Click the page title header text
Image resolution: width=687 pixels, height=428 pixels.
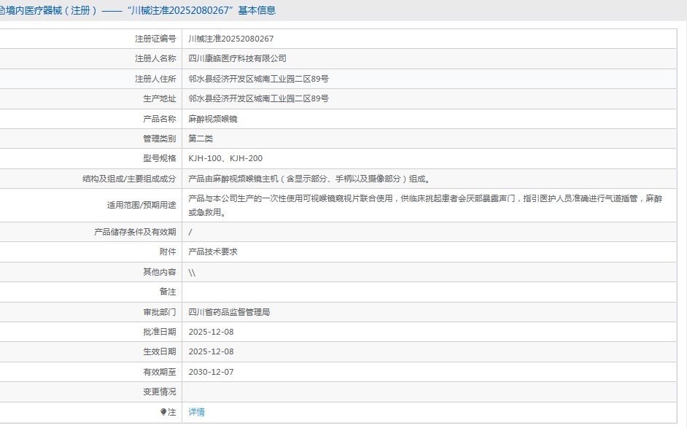point(139,10)
